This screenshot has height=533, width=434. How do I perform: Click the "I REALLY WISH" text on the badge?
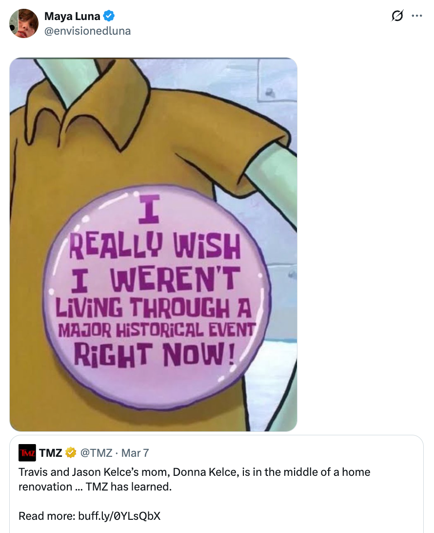[155, 227]
